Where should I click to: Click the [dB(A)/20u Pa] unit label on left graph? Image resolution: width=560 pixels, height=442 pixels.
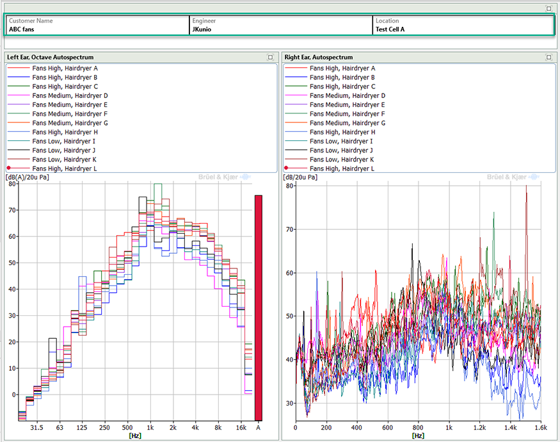click(x=28, y=177)
